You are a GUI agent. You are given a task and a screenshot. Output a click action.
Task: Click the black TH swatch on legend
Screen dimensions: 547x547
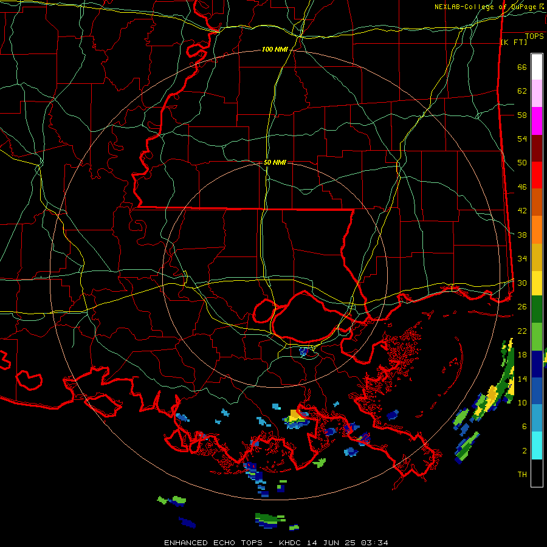pyautogui.click(x=537, y=473)
